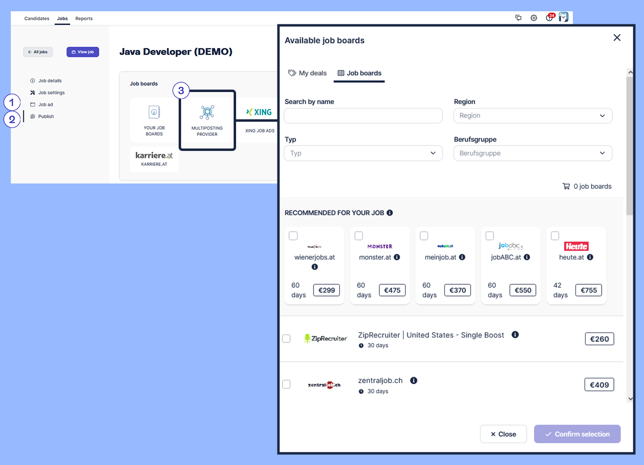
Task: Open the Reports menu tab
Action: pyautogui.click(x=84, y=19)
